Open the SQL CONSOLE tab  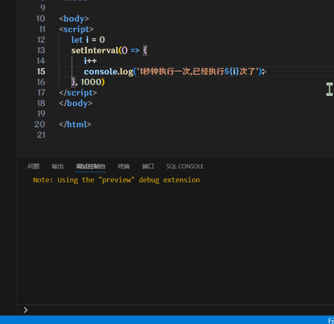tap(185, 166)
